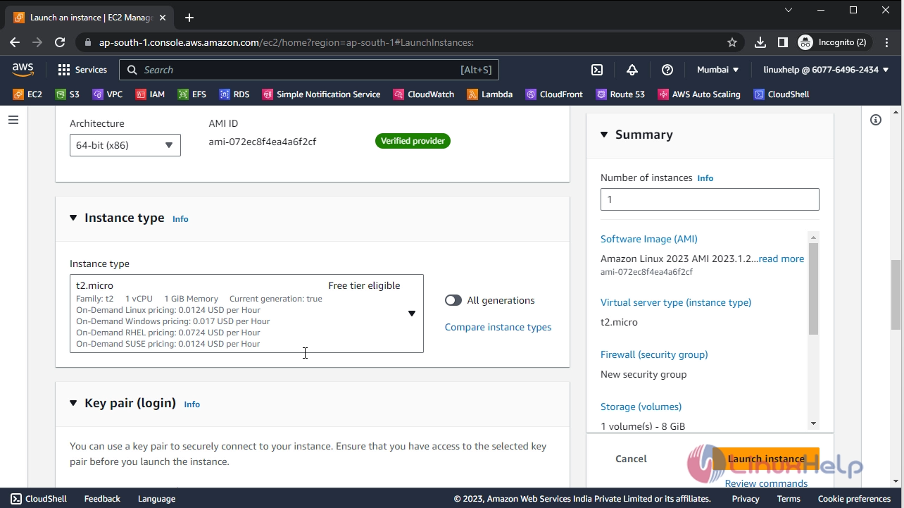Click Cancel in the Summary panel
The height and width of the screenshot is (508, 904).
(631, 459)
